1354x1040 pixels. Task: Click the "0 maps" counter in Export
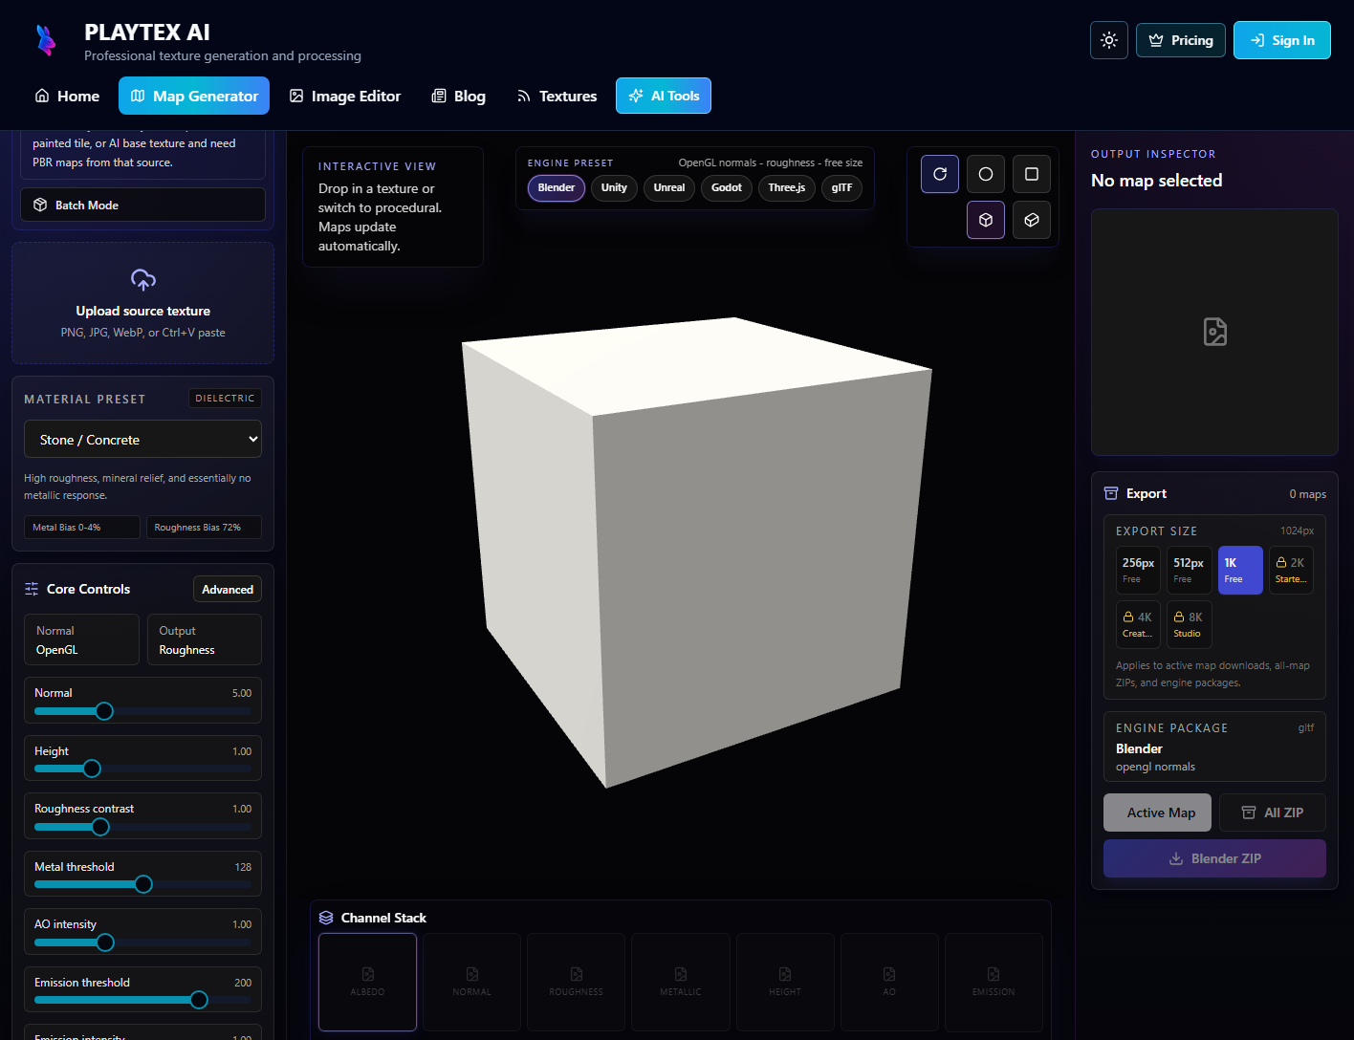[x=1307, y=494]
